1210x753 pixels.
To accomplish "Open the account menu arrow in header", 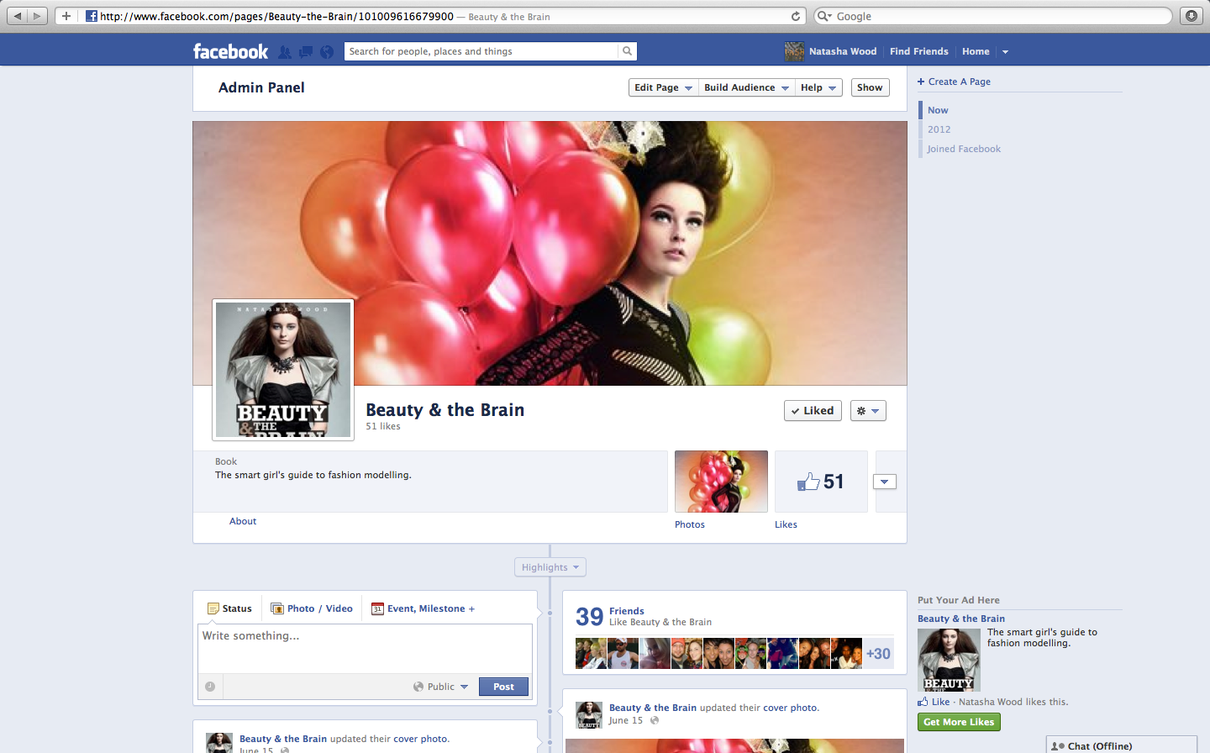I will pyautogui.click(x=1005, y=51).
